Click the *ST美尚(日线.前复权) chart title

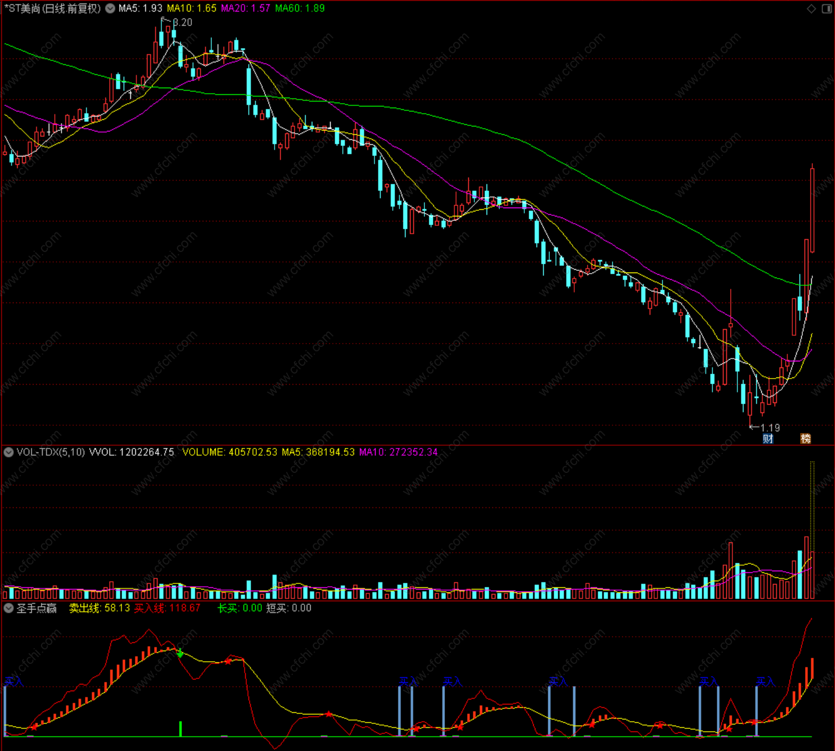point(53,8)
